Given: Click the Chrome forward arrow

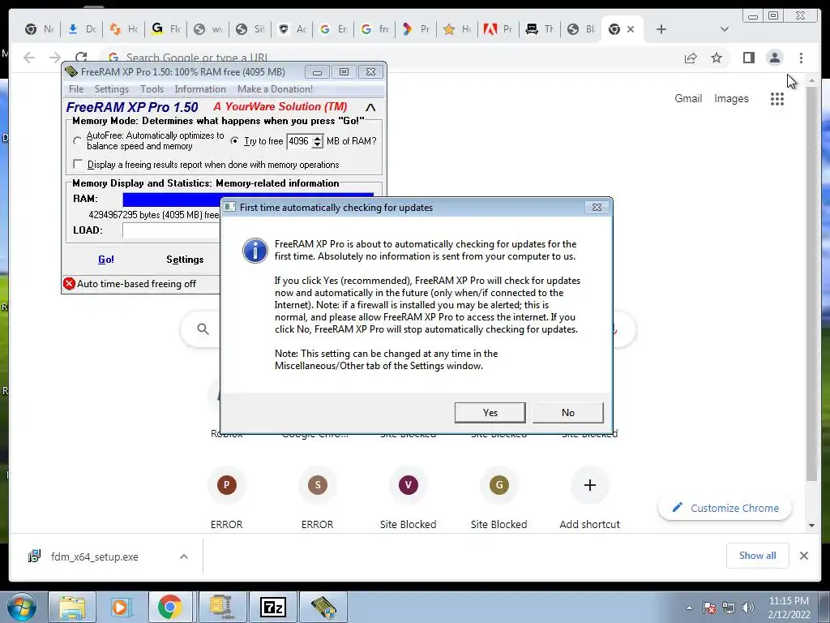Looking at the screenshot, I should (54, 58).
